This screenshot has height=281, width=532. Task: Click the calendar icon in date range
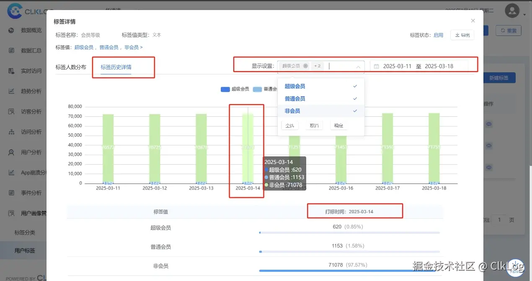pos(376,66)
